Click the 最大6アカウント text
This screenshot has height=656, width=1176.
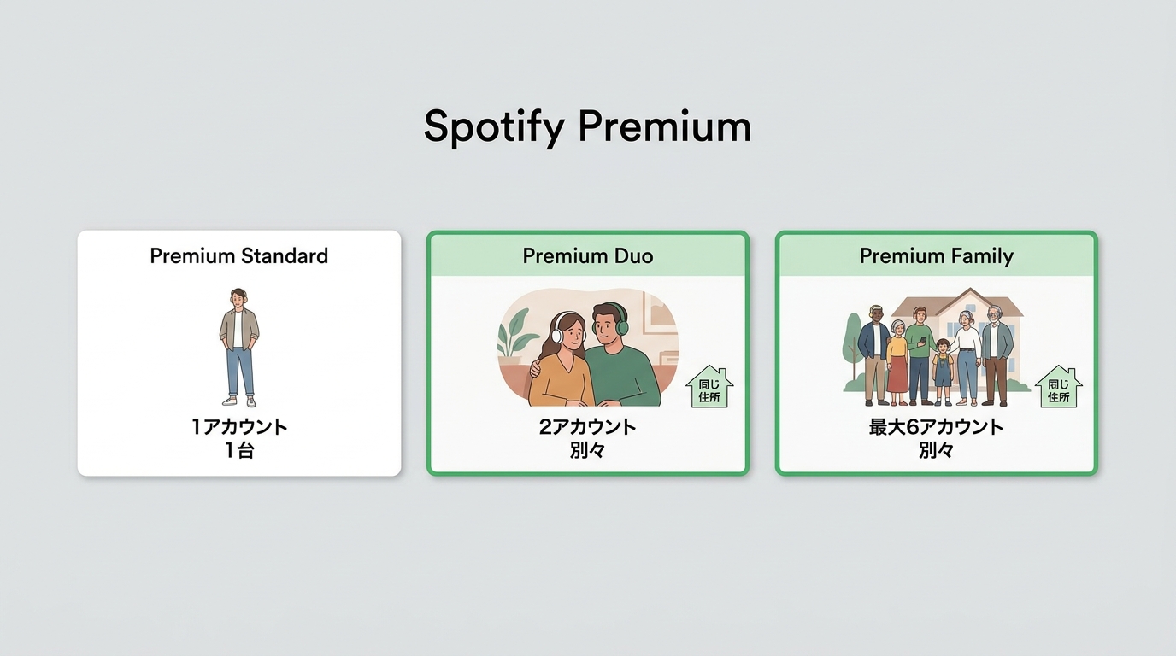[x=937, y=426]
